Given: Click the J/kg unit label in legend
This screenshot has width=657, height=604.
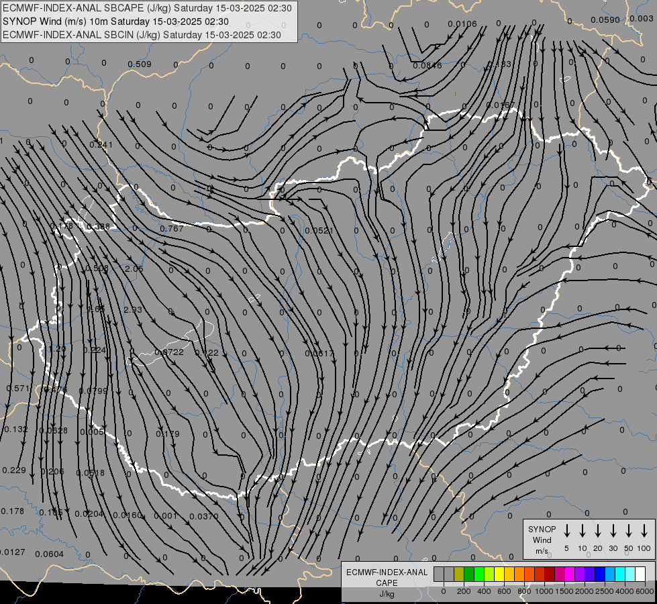Looking at the screenshot, I should (387, 594).
